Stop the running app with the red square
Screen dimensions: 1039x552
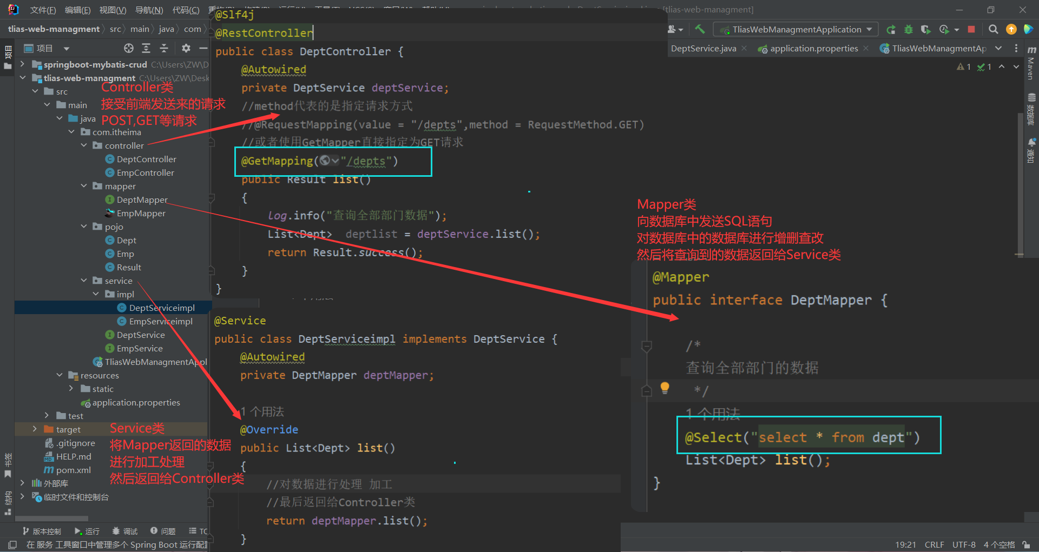tap(971, 29)
